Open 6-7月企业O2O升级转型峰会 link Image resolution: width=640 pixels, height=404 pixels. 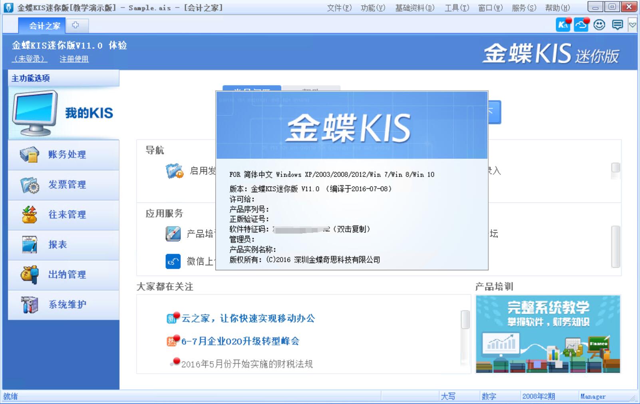tap(240, 341)
